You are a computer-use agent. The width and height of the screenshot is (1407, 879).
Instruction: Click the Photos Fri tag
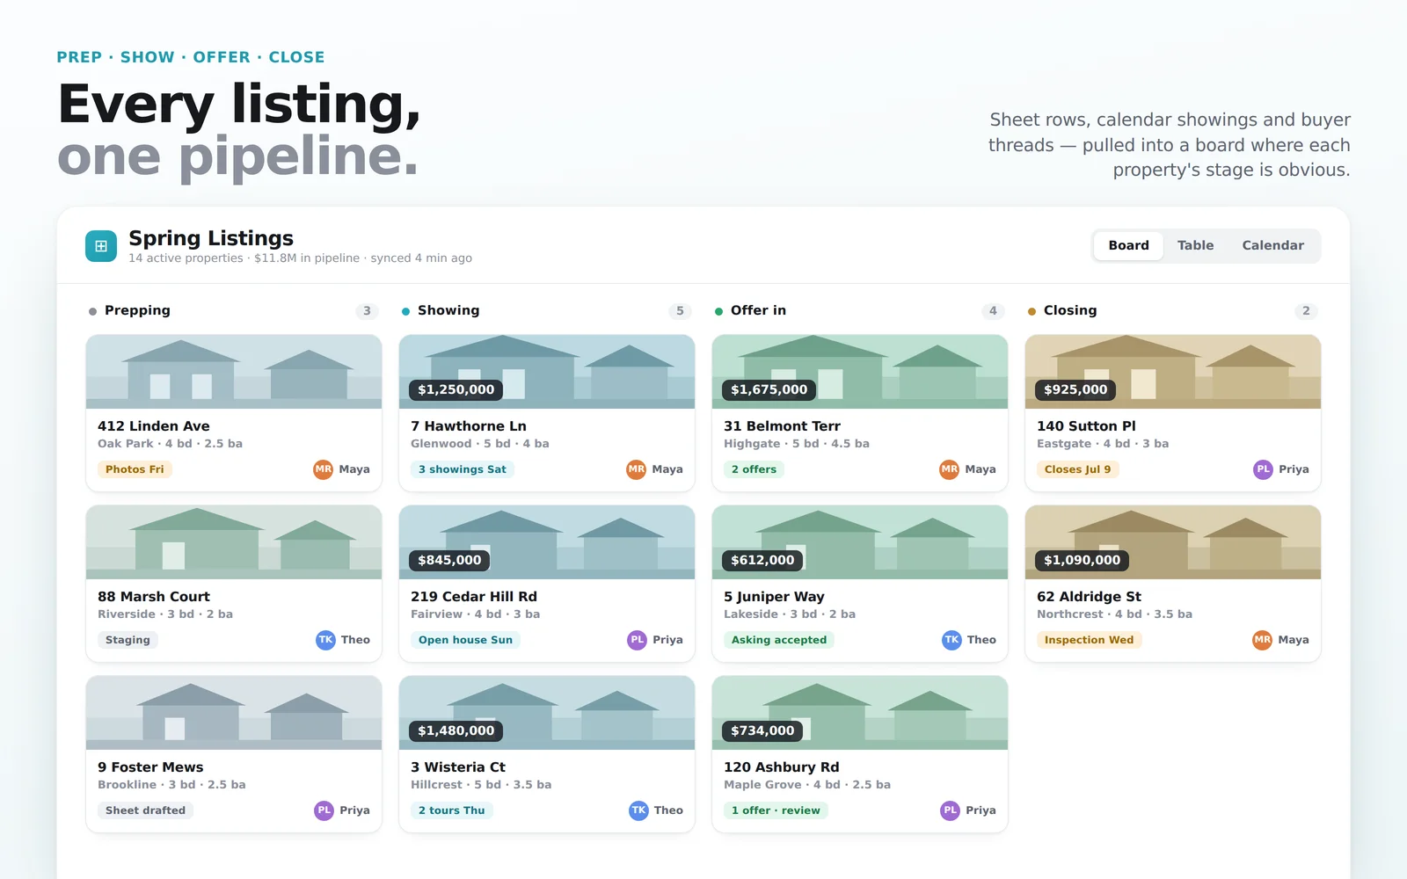[135, 469]
